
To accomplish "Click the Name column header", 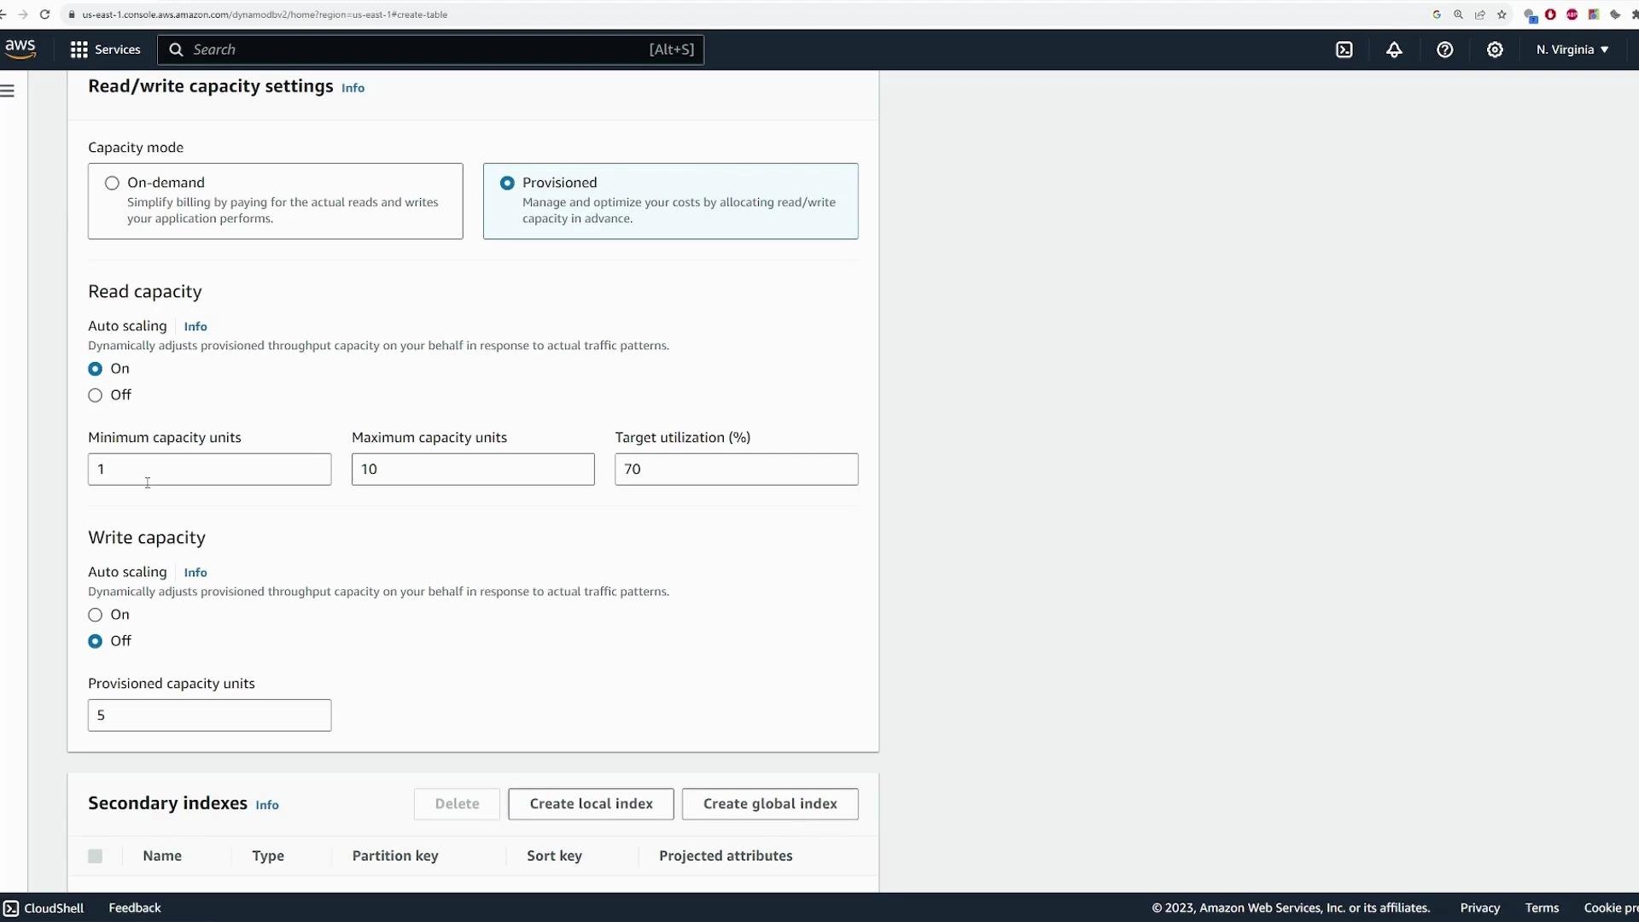I will pos(162,856).
